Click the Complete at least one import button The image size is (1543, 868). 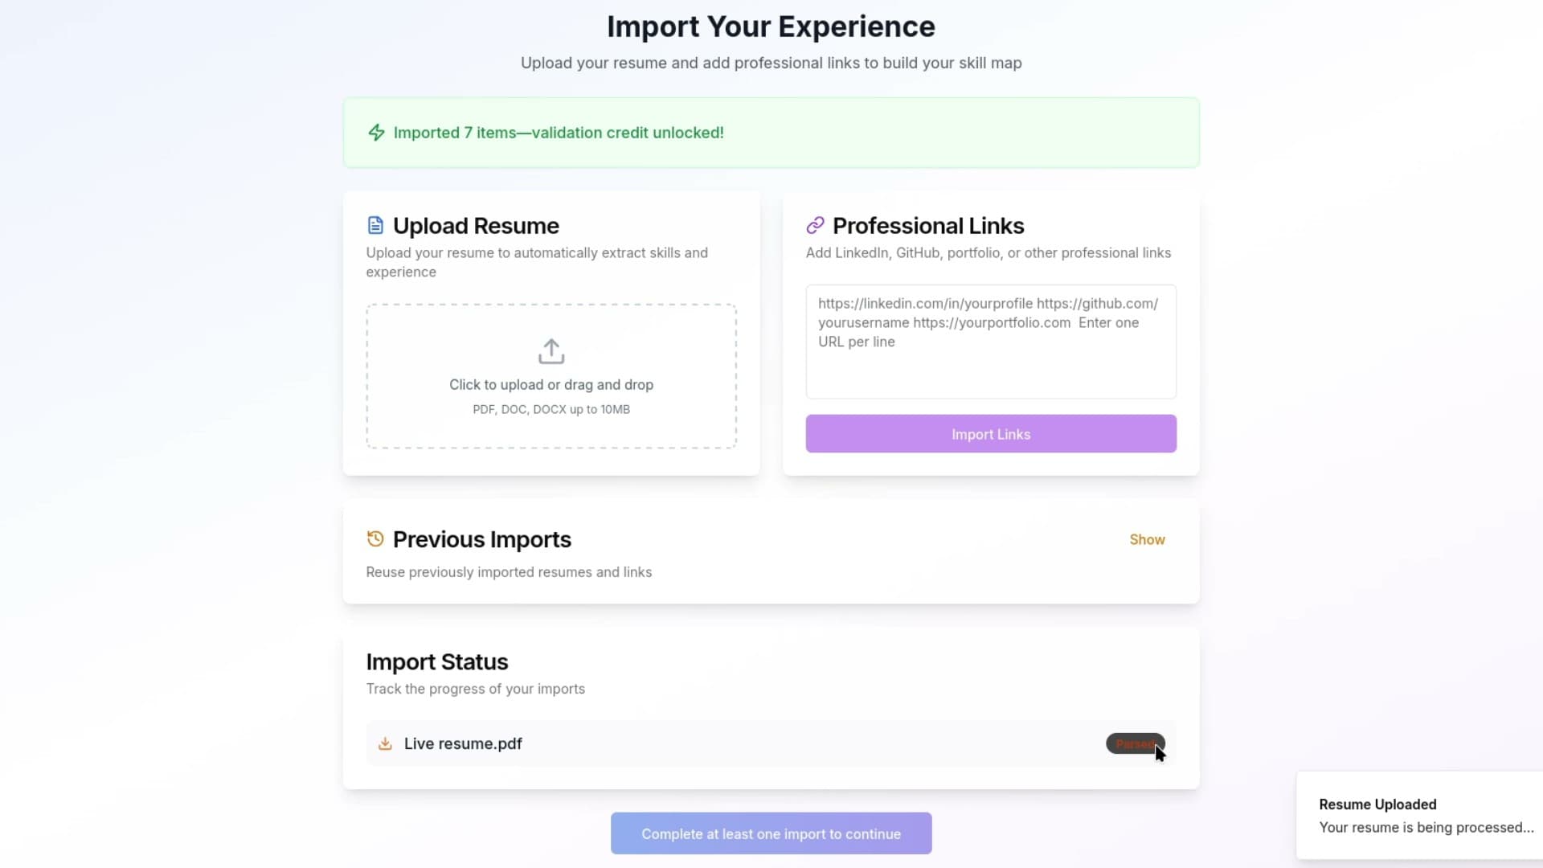point(771,833)
